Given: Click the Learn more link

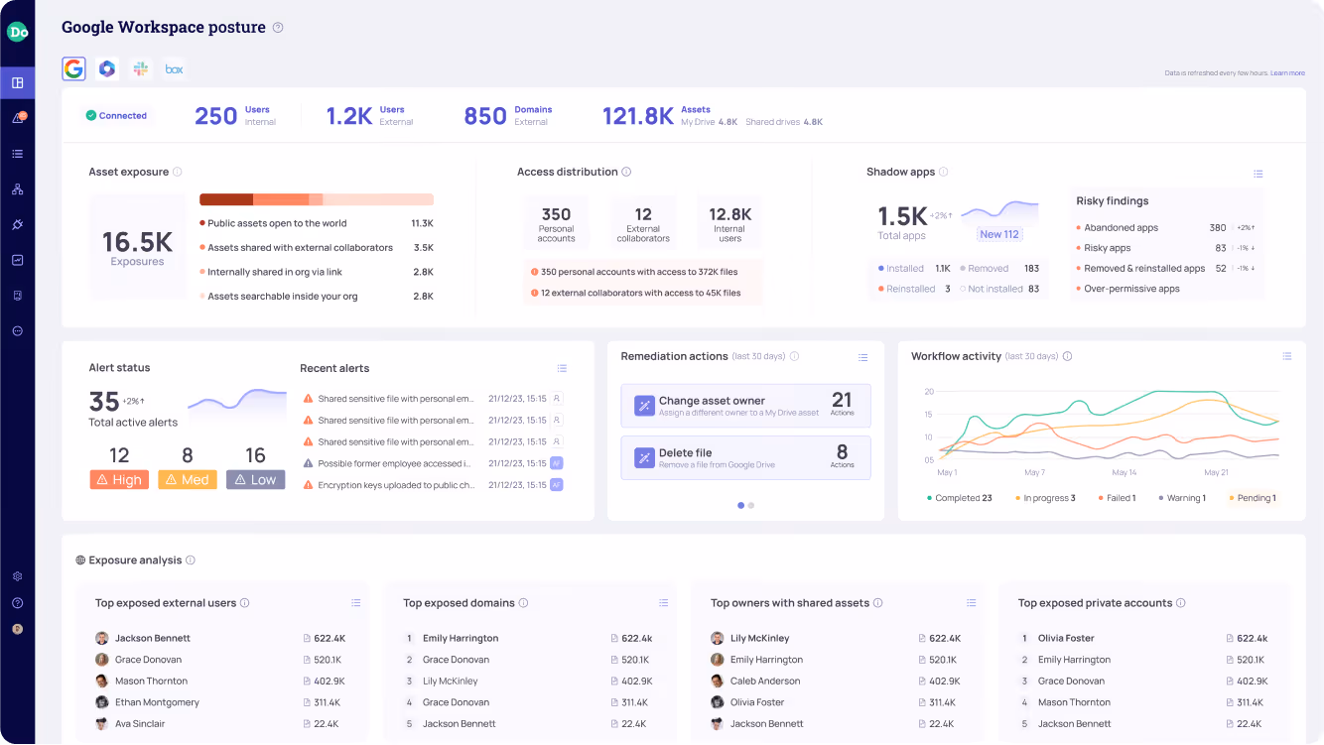Looking at the screenshot, I should tap(1287, 73).
